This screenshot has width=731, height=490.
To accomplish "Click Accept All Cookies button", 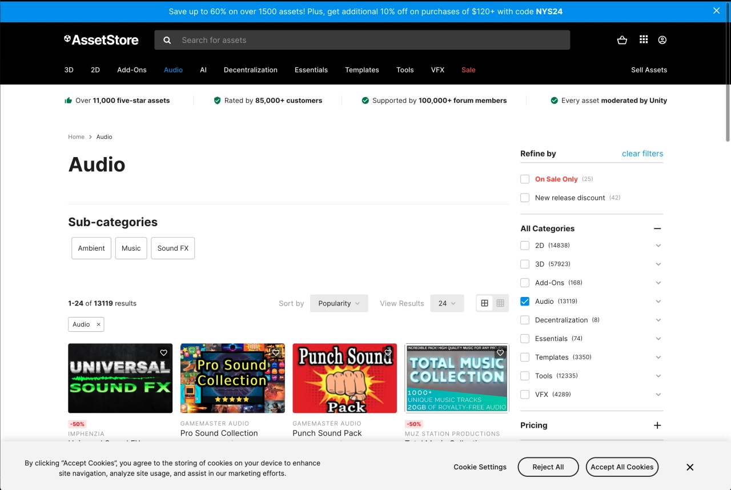I will [622, 467].
